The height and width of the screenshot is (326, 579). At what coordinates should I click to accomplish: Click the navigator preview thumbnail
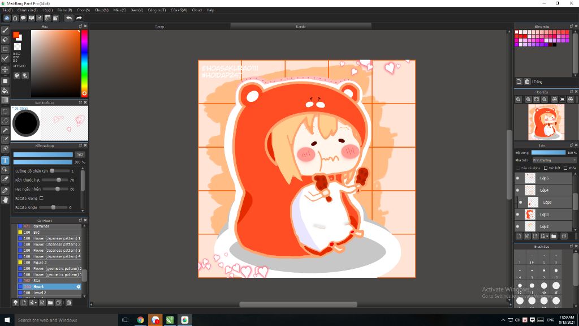[546, 122]
